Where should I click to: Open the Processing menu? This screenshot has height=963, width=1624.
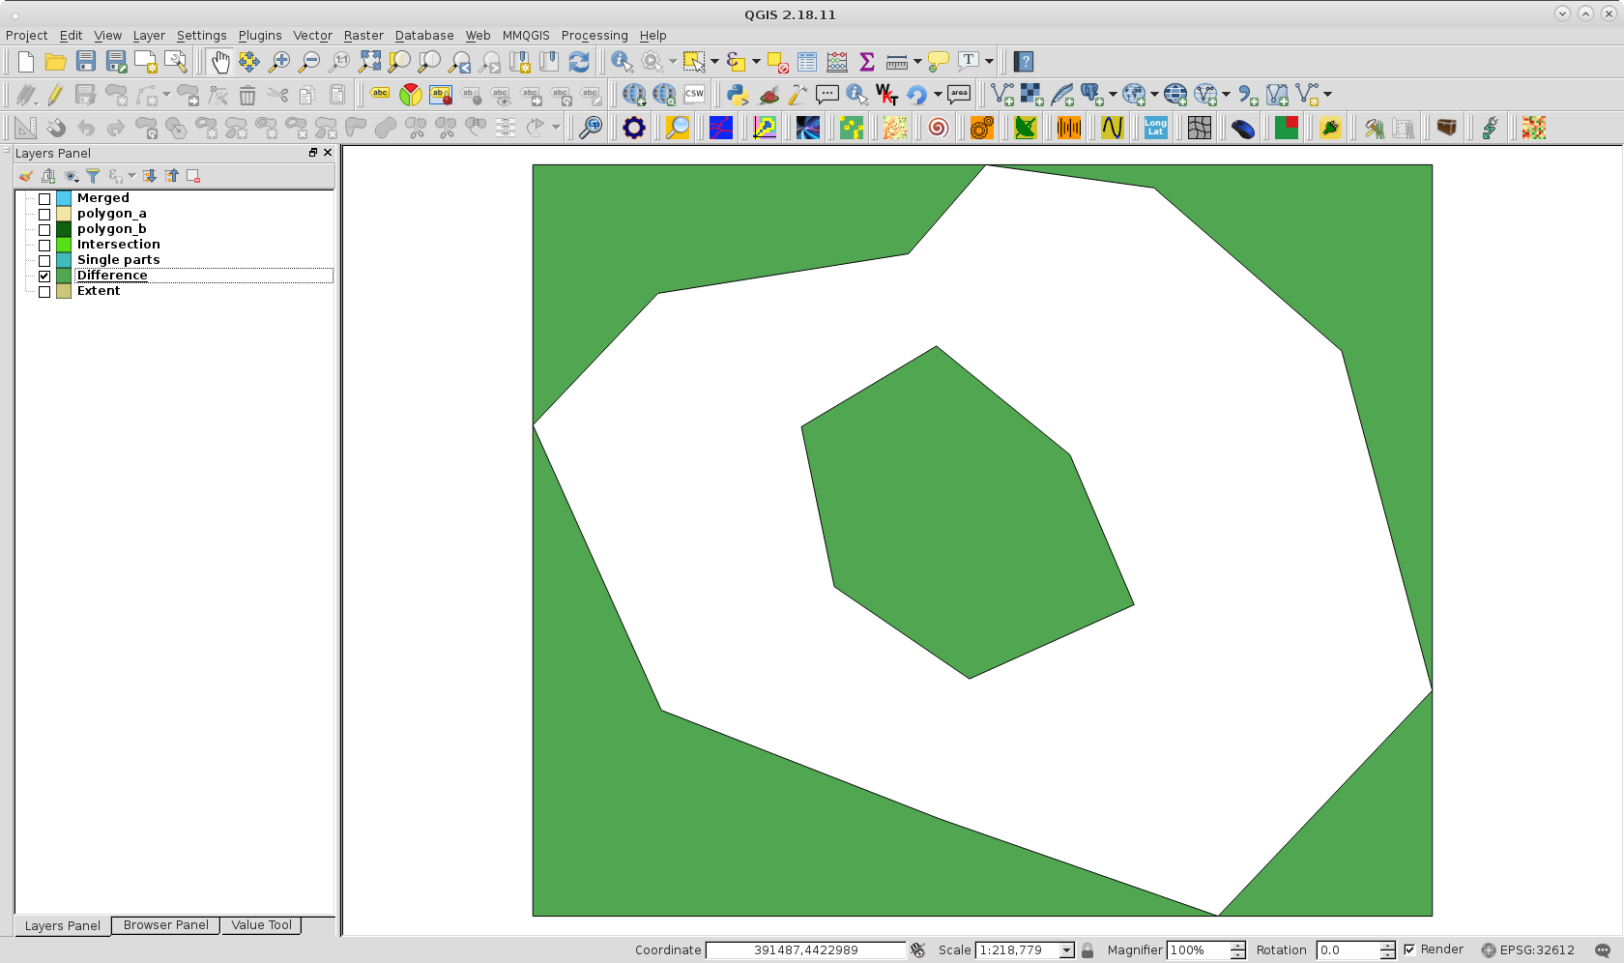click(x=594, y=36)
